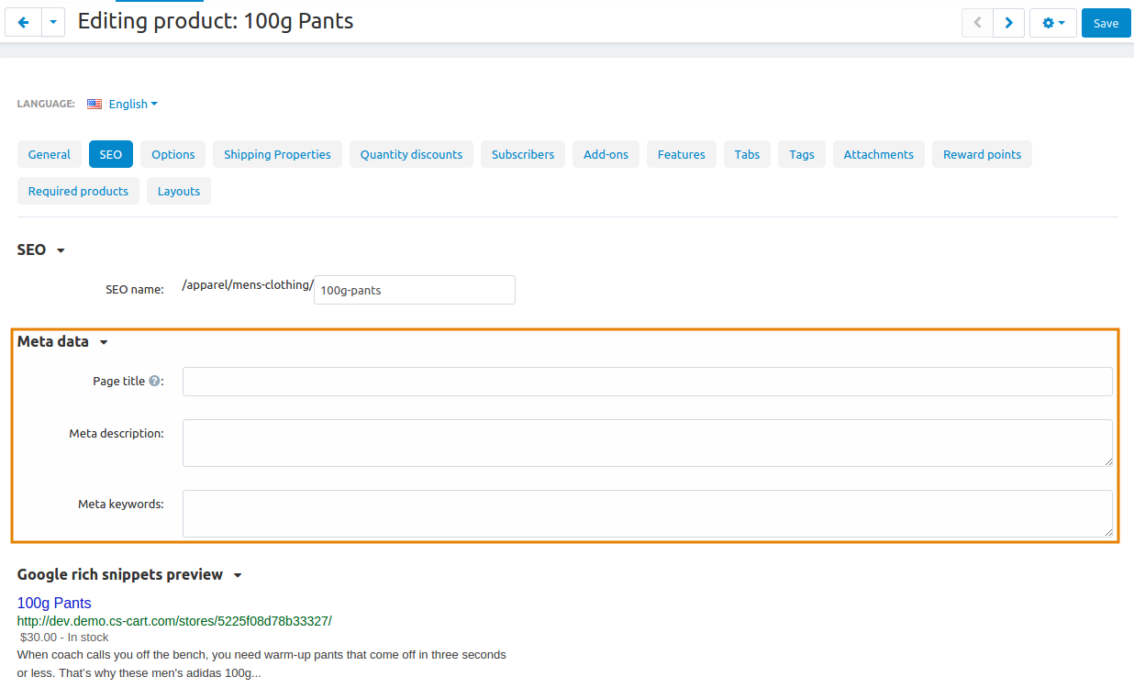Open the dropdown beside the back arrow
The width and height of the screenshot is (1134, 688).
[53, 23]
